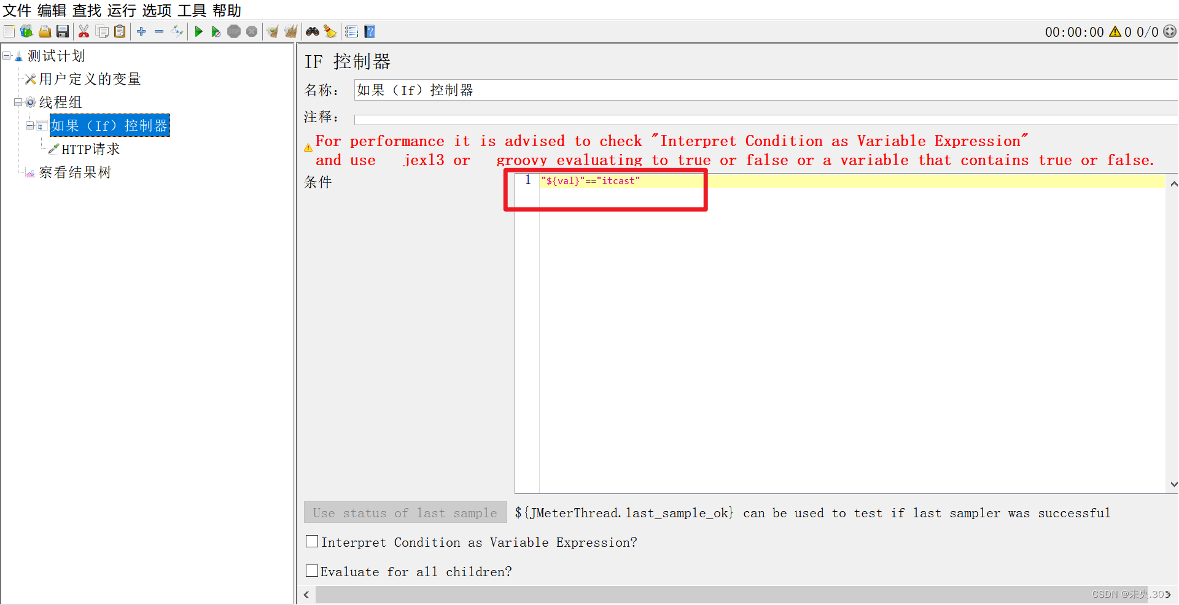The height and width of the screenshot is (605, 1179).
Task: Open the 查找 menu
Action: (87, 10)
